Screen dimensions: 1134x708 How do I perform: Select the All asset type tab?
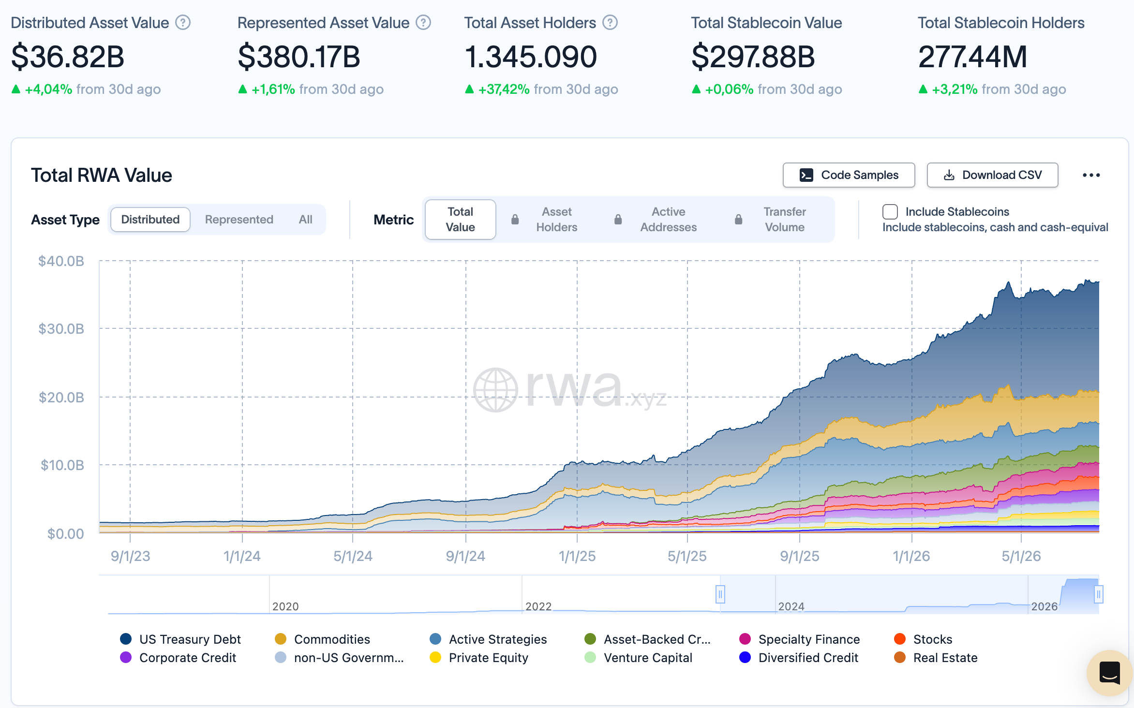[x=305, y=220]
